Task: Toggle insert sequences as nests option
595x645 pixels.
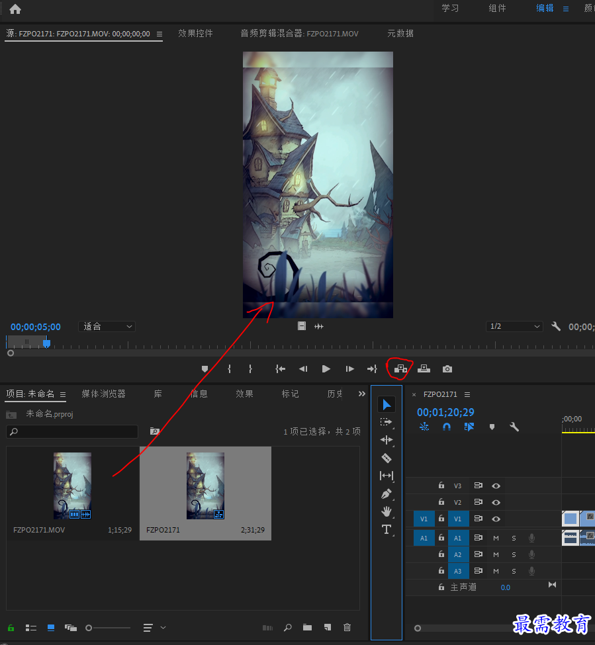Action: (x=424, y=427)
